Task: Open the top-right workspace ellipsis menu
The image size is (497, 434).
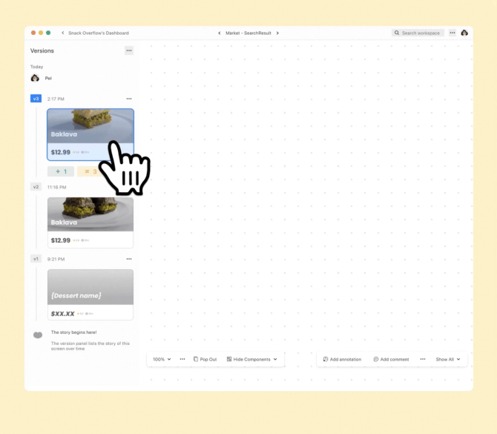Action: 452,33
